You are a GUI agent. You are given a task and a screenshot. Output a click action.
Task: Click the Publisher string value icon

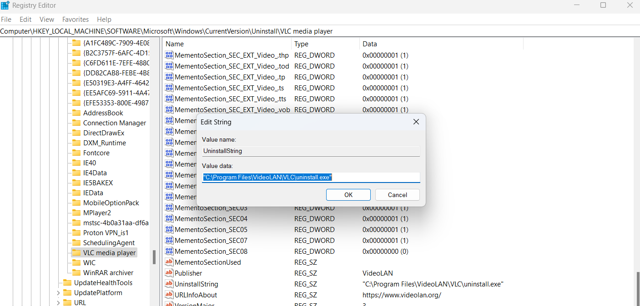169,273
